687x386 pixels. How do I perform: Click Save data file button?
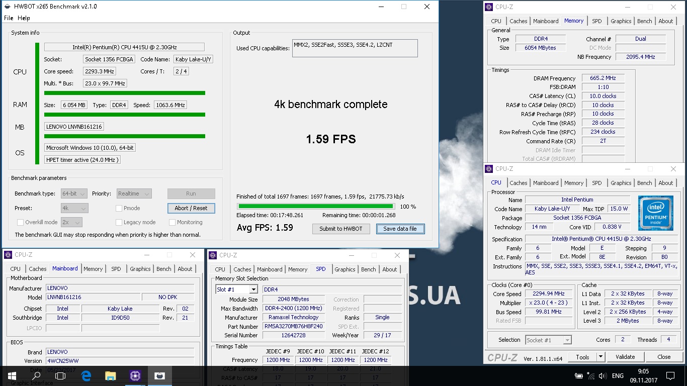point(400,229)
